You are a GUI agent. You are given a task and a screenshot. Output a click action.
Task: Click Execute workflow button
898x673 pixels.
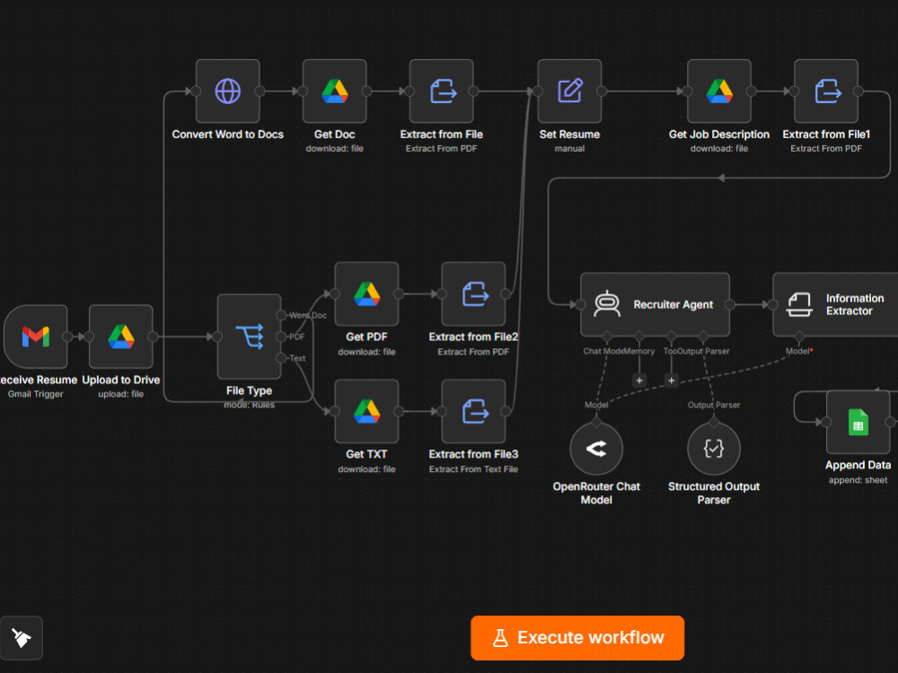[577, 638]
